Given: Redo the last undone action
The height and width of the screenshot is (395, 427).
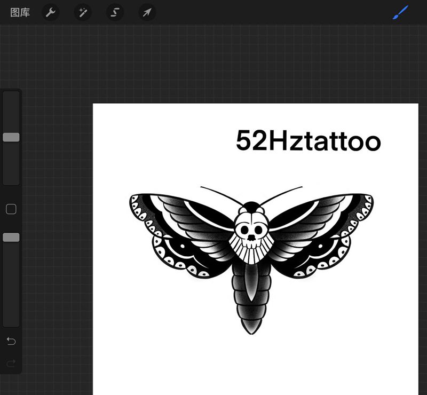Looking at the screenshot, I should click(11, 363).
